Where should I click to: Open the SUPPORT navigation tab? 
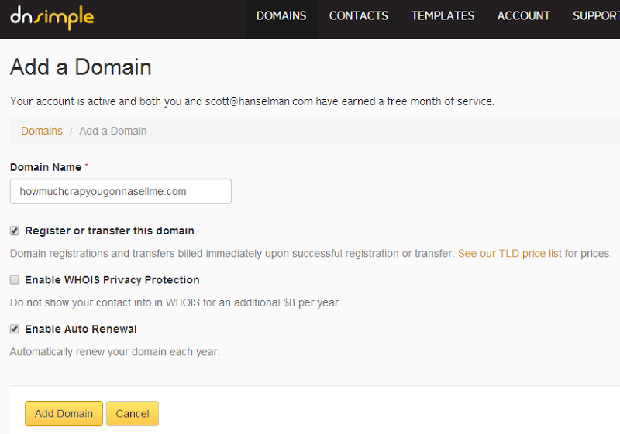tap(596, 15)
